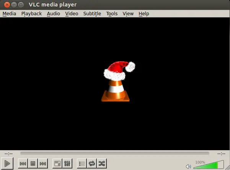Close the VLC media player window
The image size is (230, 170).
point(7,5)
